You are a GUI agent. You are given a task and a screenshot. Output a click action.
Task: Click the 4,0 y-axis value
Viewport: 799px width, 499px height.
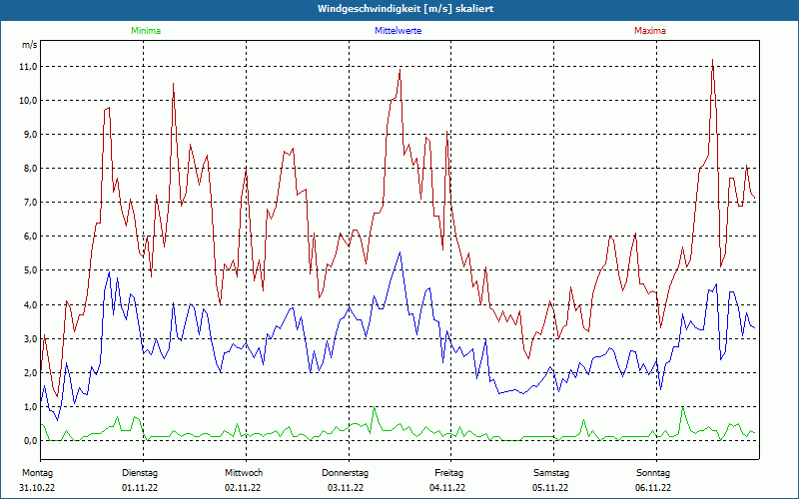tap(30, 305)
